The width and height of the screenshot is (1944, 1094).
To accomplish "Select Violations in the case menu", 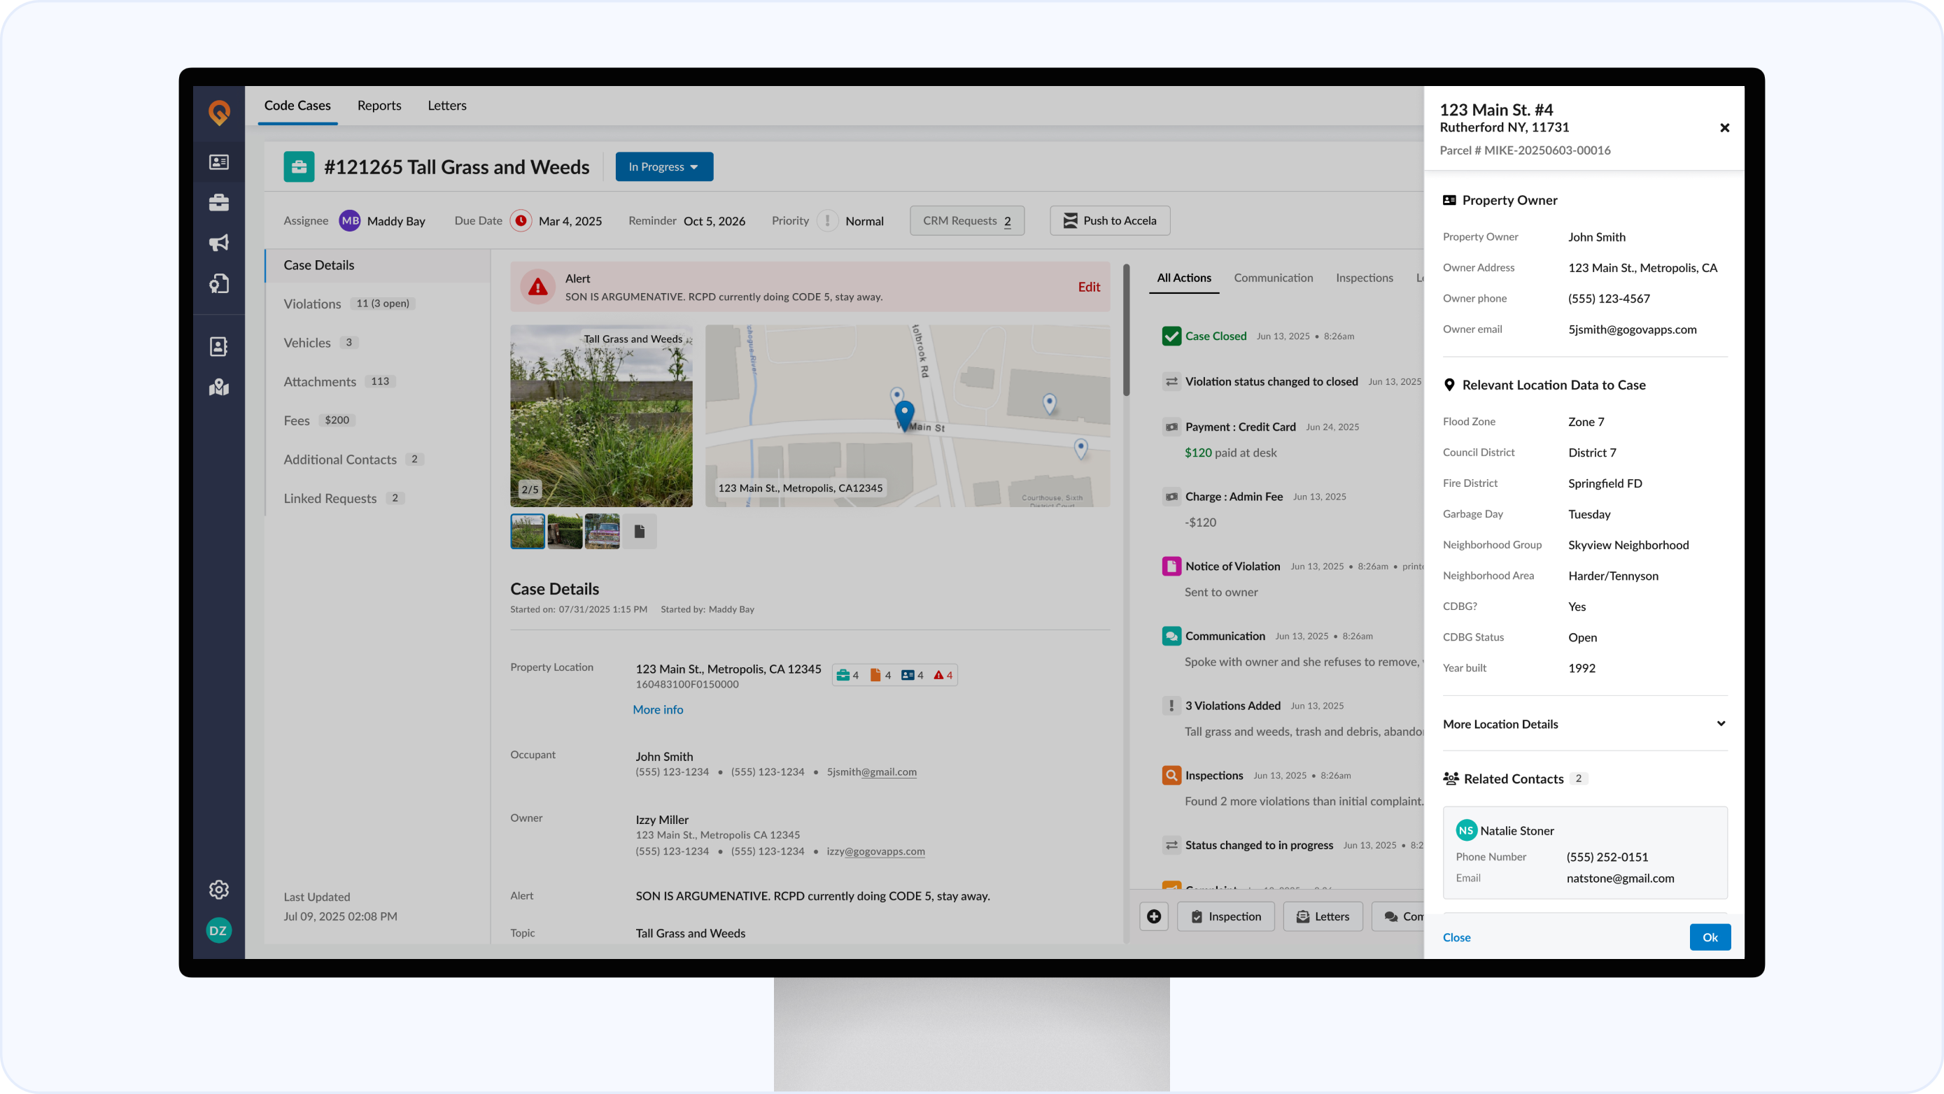I will pyautogui.click(x=312, y=304).
